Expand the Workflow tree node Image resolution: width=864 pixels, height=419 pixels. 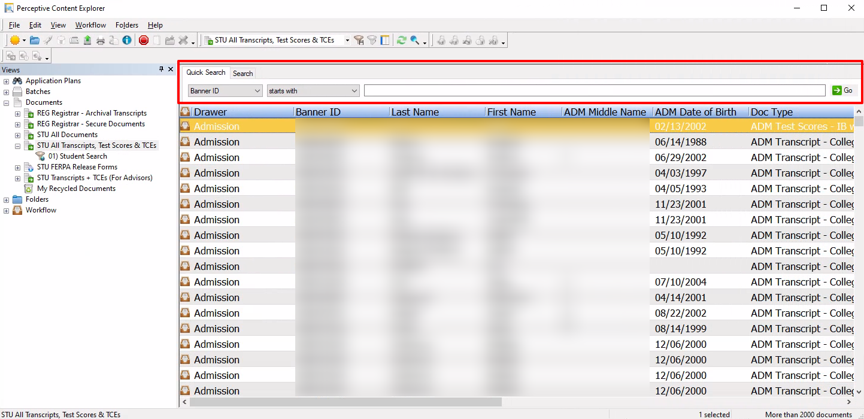click(7, 211)
